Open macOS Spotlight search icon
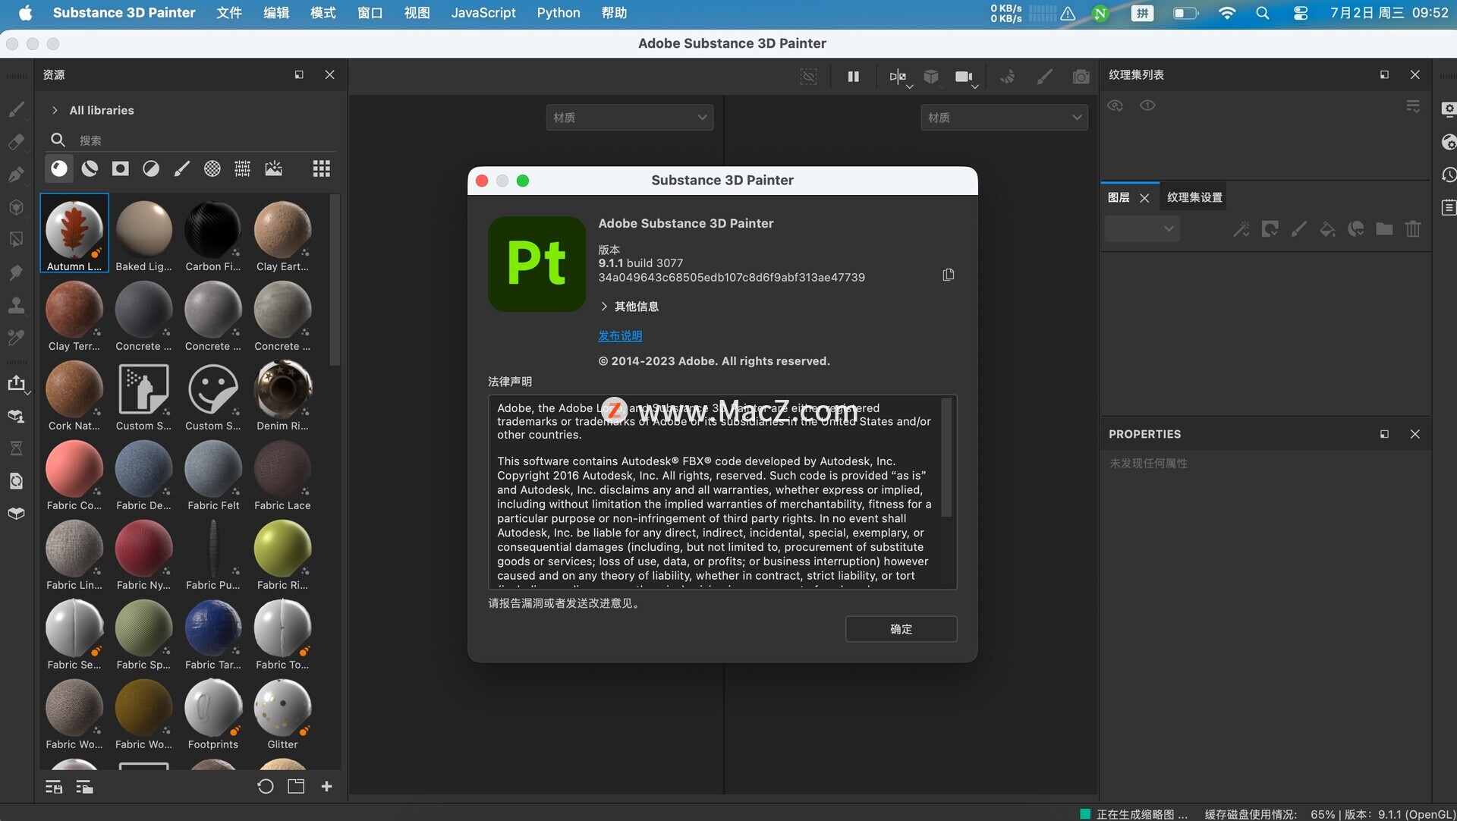 1263,13
